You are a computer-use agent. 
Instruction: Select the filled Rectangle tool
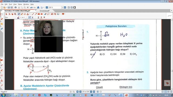(39, 14)
